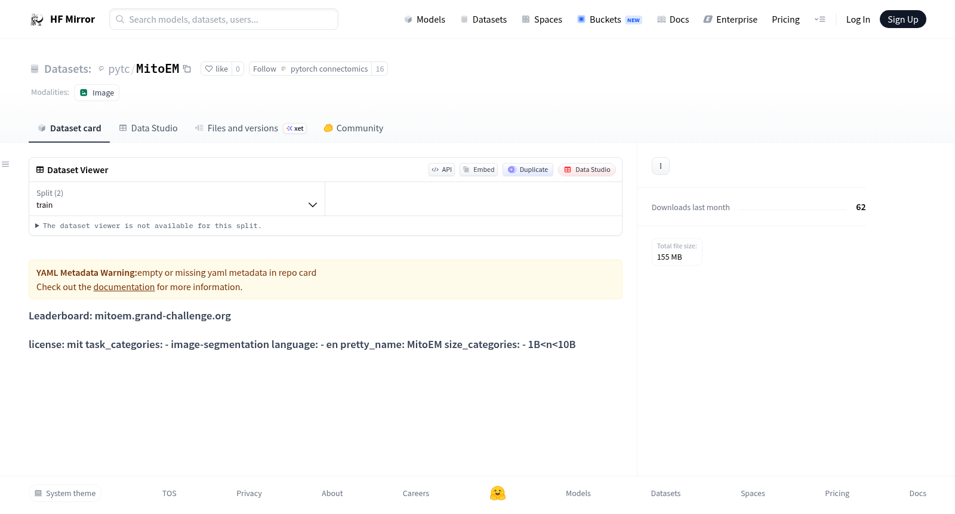Screen dimensions: 955x514
Task: Open Pricing in top navigation
Action: pyautogui.click(x=785, y=20)
